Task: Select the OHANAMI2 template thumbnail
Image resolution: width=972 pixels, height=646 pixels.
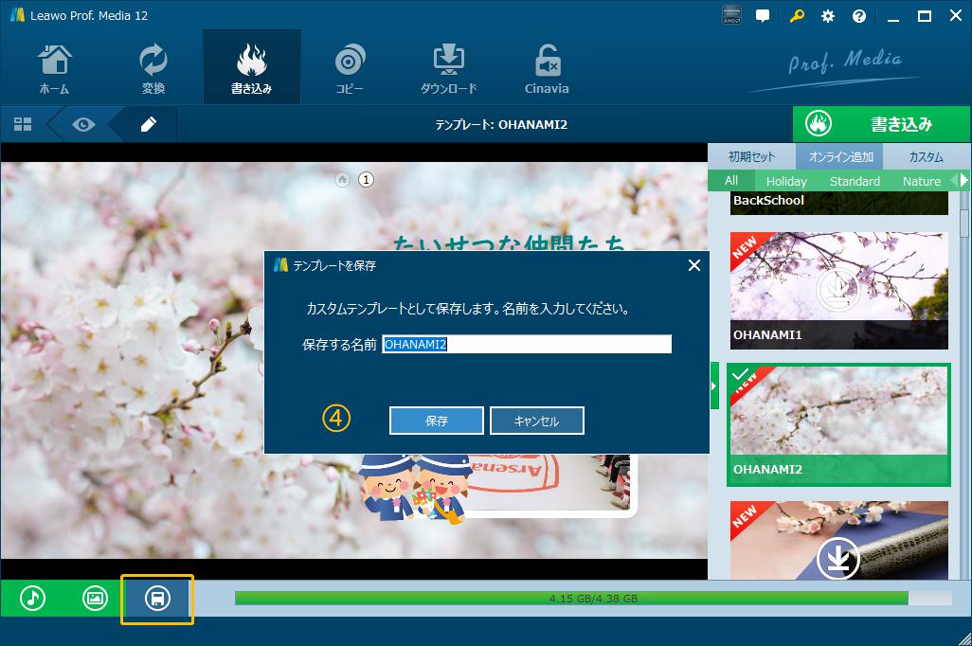Action: pos(838,424)
